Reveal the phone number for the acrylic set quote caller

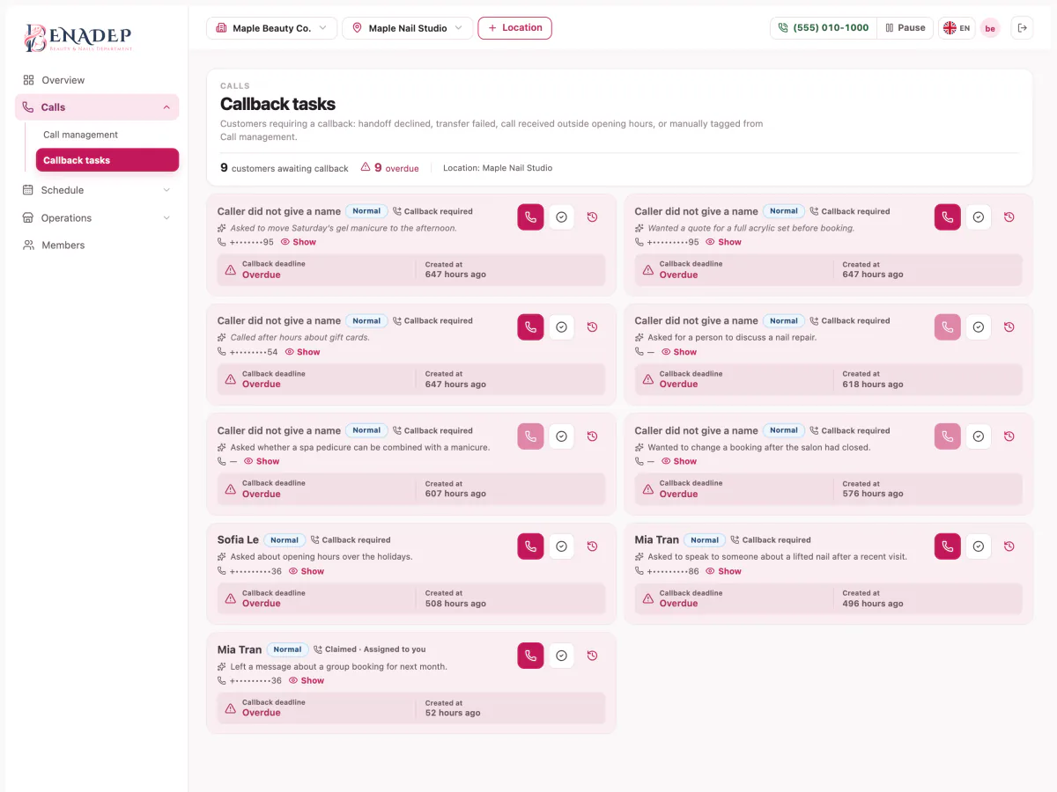pos(724,242)
